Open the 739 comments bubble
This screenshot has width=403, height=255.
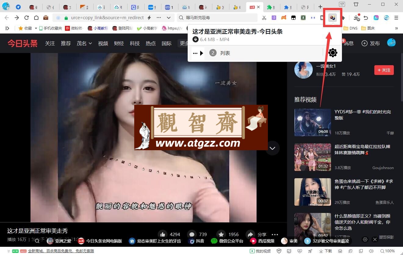[x=192, y=234]
